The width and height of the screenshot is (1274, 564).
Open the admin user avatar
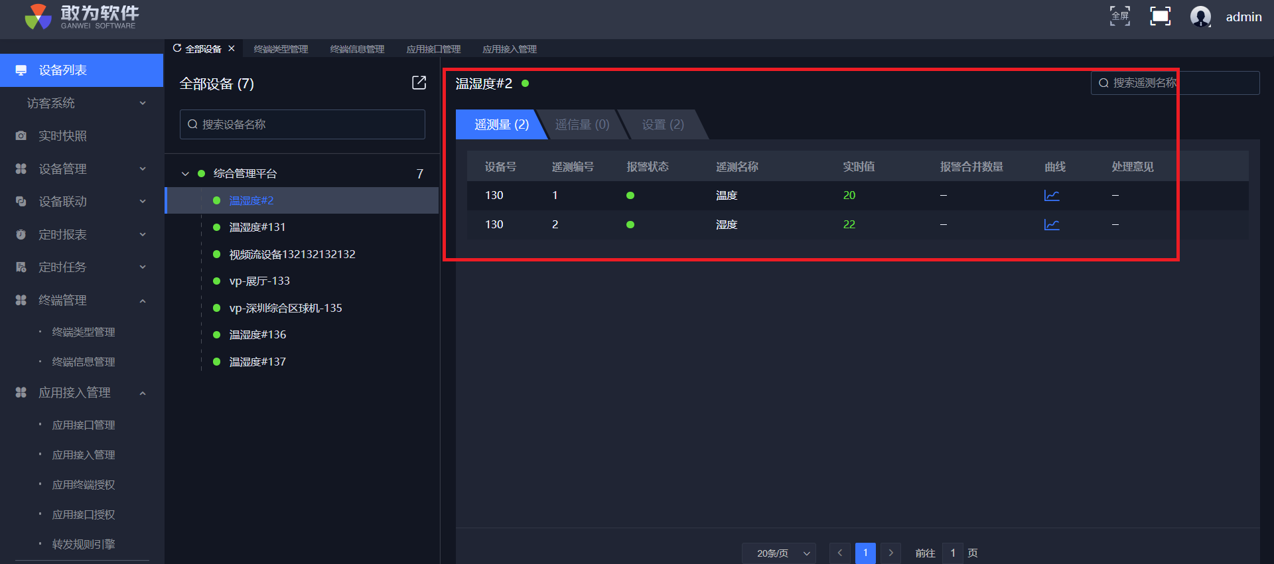point(1200,17)
